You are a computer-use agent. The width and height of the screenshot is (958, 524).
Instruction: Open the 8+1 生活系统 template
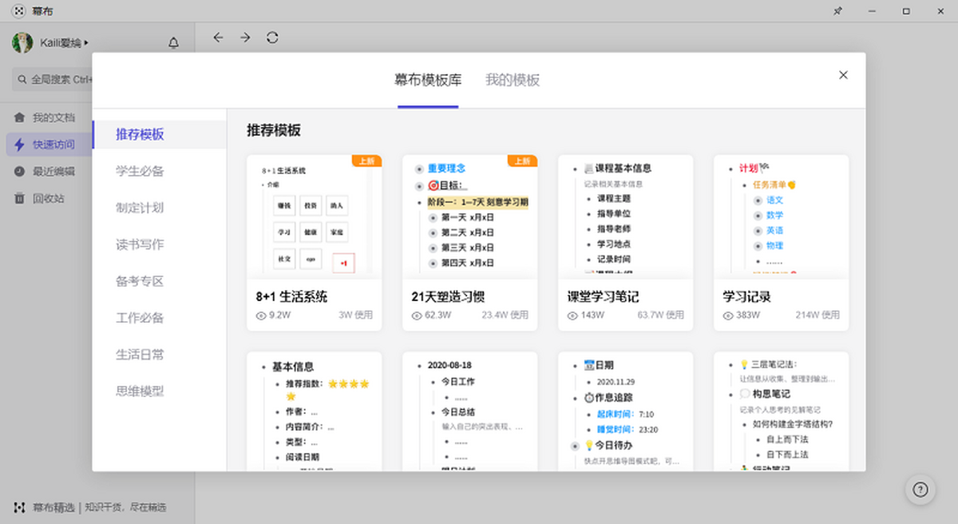point(315,243)
